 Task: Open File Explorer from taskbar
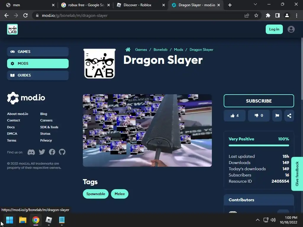(x=22, y=220)
